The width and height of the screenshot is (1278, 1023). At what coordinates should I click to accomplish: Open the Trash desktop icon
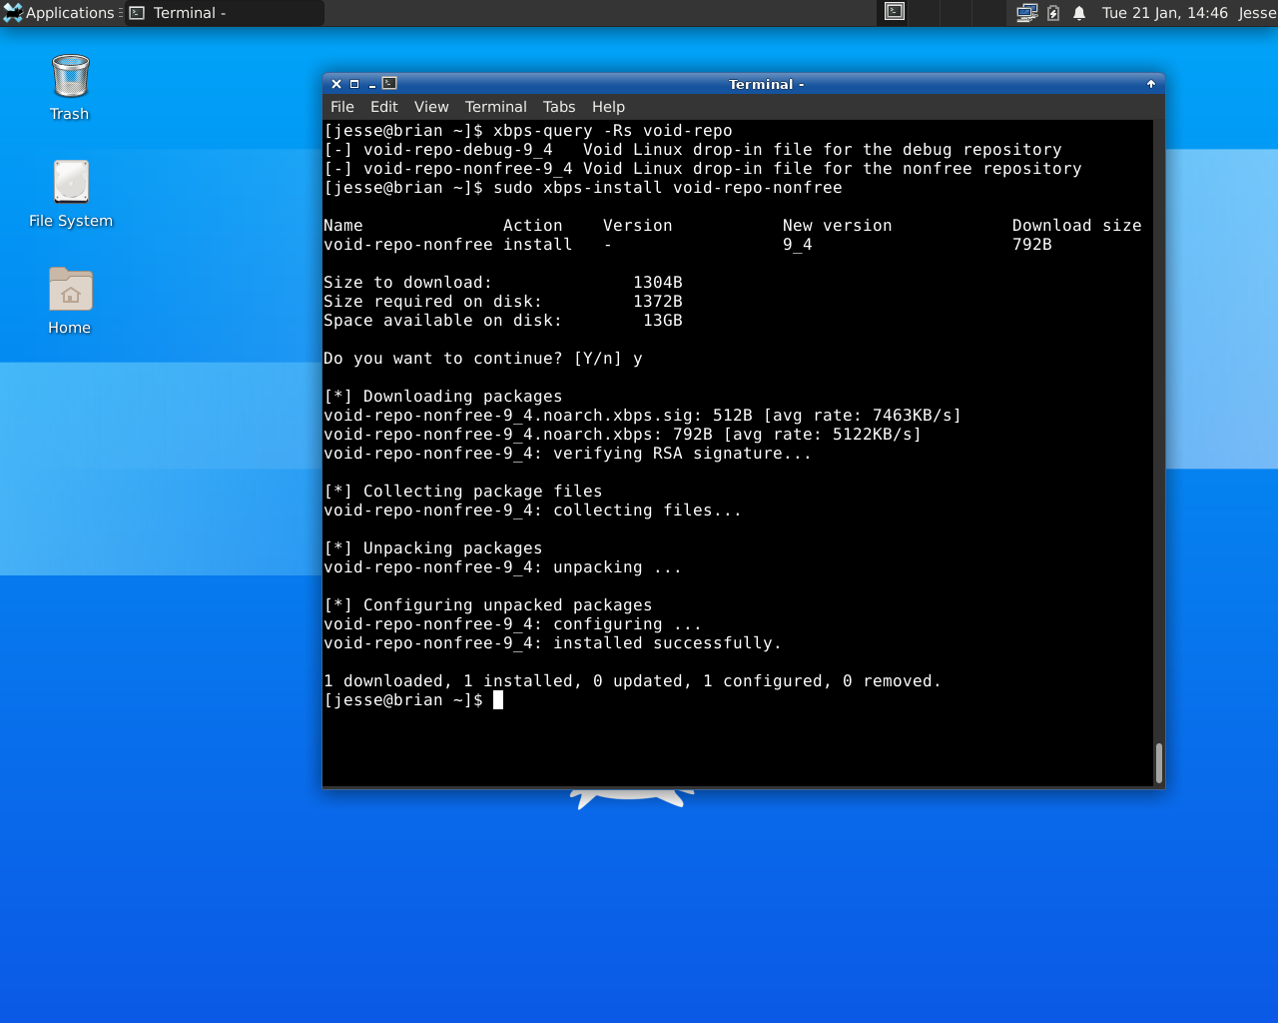click(x=70, y=88)
